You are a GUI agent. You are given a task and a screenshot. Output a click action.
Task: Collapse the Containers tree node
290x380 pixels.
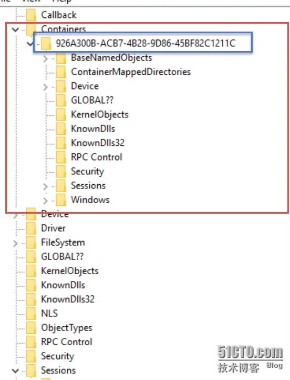point(15,30)
